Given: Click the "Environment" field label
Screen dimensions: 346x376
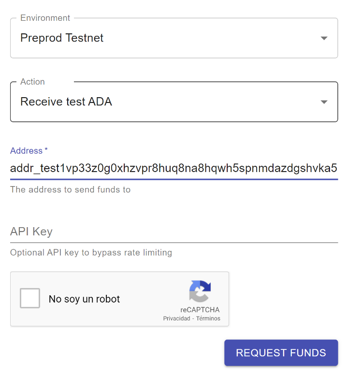Looking at the screenshot, I should pyautogui.click(x=45, y=18).
